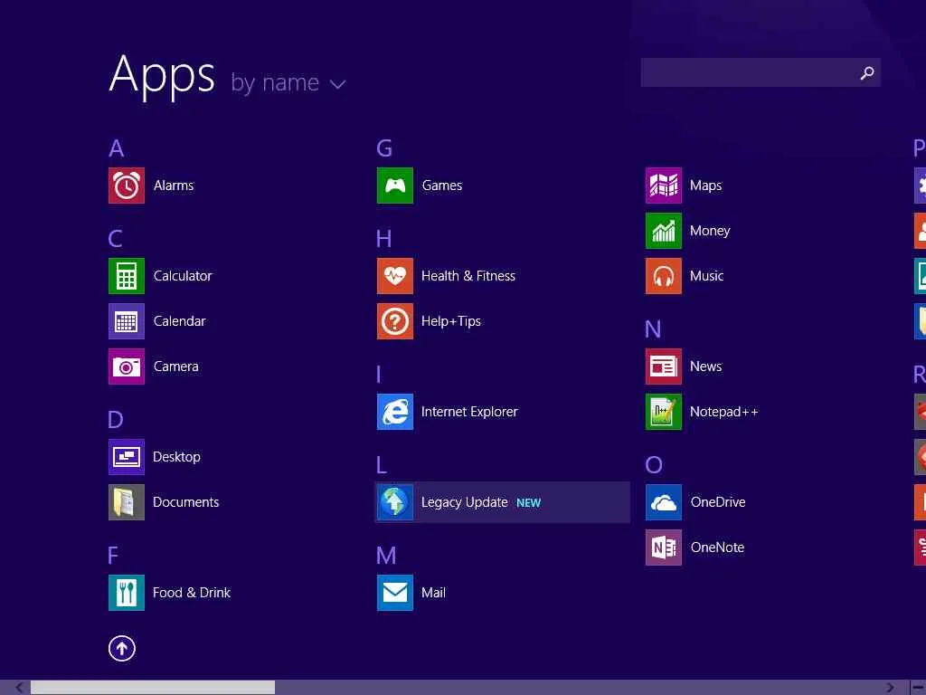
Task: Open the News app icon
Action: click(664, 367)
